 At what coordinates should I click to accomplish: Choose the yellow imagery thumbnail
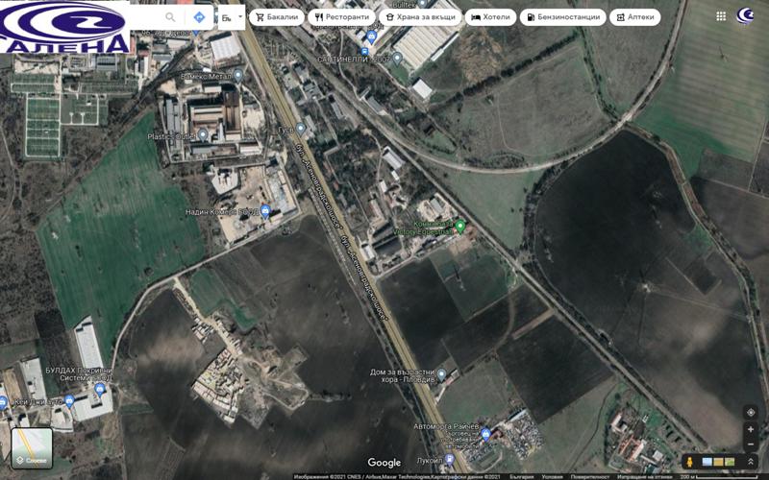[x=718, y=462]
